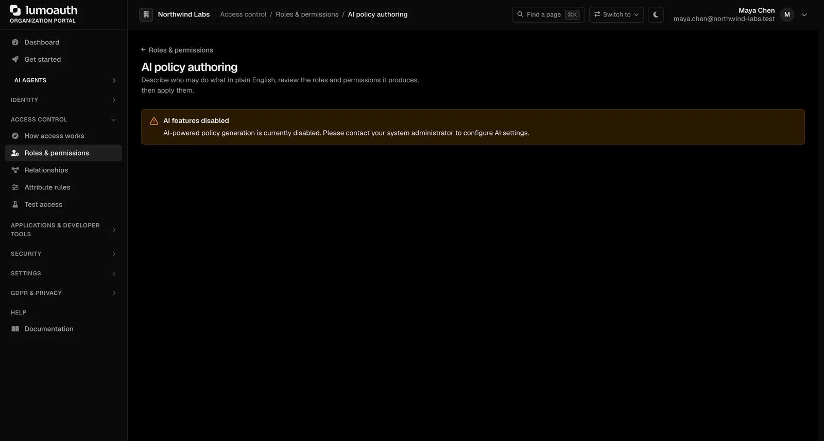Click the back arrow beside Roles & permissions
This screenshot has height=441, width=824.
click(144, 50)
